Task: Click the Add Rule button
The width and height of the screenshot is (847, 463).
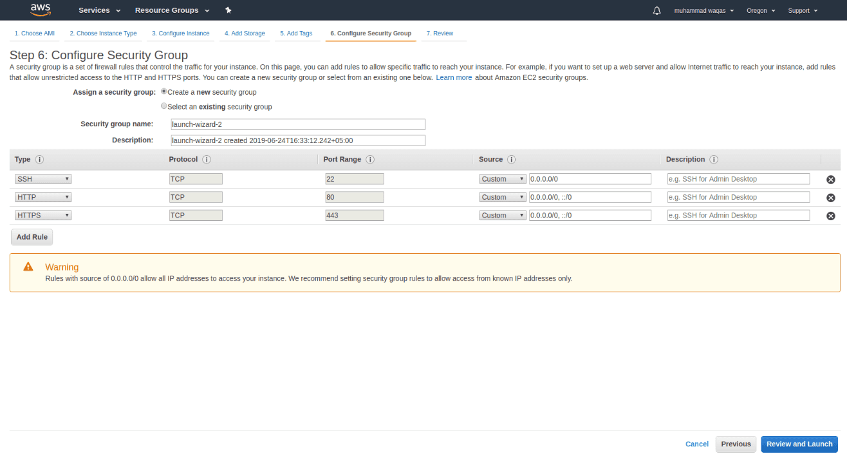Action: click(32, 237)
